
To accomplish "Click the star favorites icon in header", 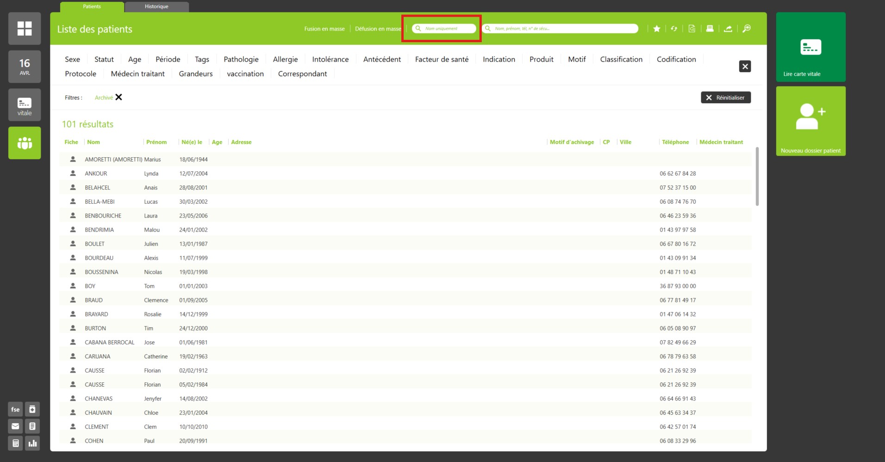I will click(x=656, y=29).
